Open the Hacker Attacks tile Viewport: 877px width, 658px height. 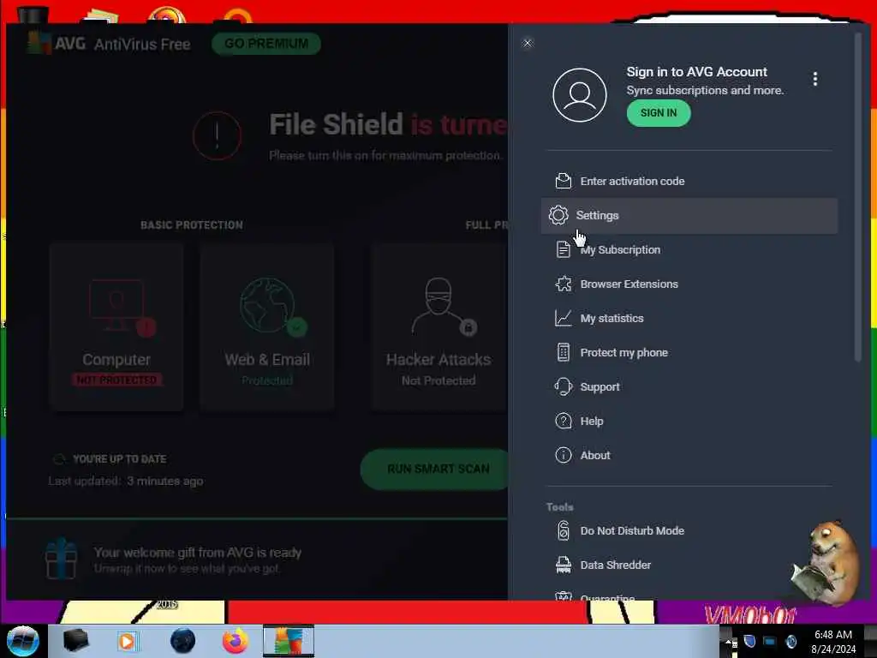tap(439, 327)
